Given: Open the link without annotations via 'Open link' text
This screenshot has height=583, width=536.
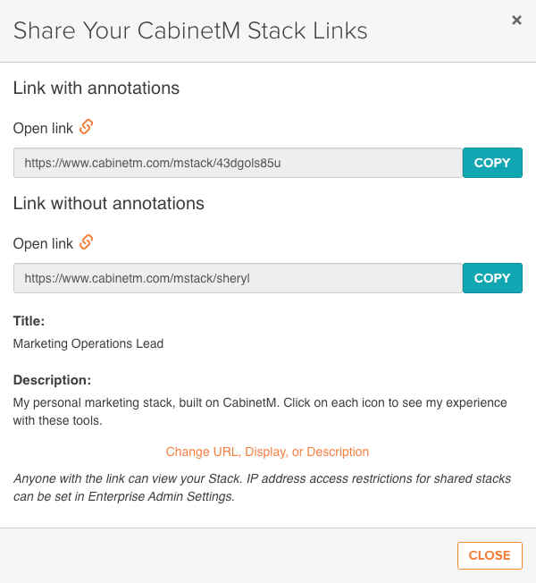Looking at the screenshot, I should pos(43,243).
